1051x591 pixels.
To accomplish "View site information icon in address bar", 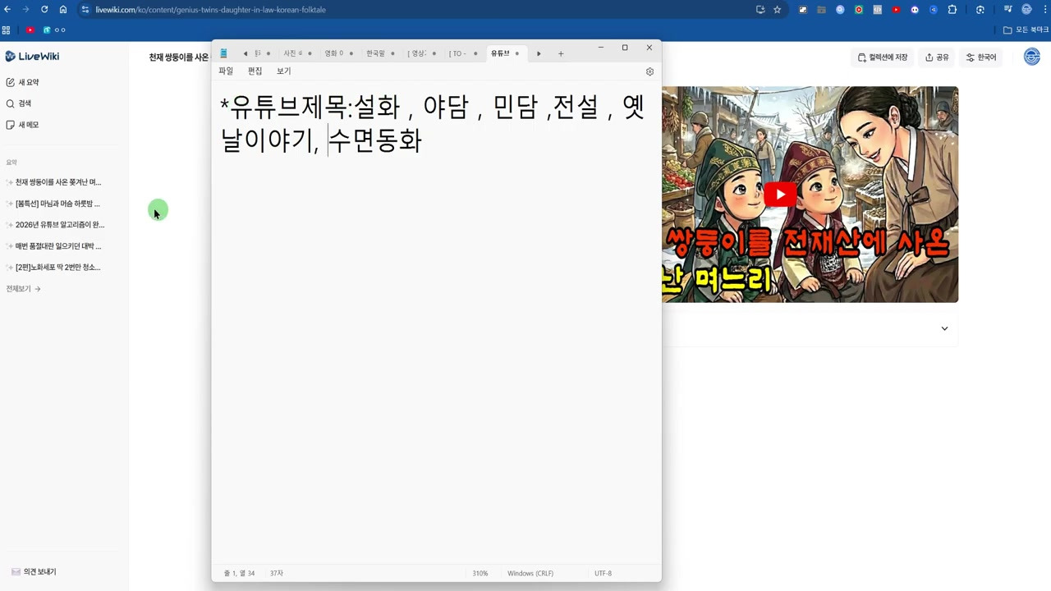I will click(85, 10).
